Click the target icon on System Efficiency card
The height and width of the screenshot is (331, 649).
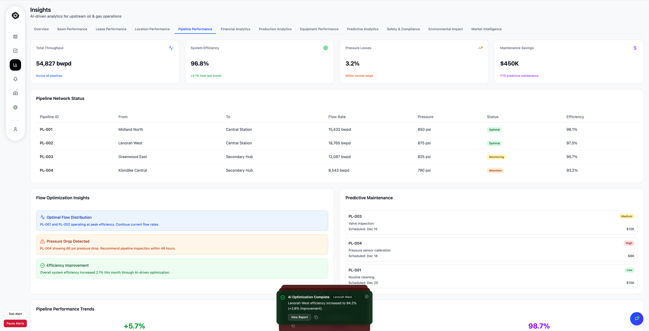326,48
